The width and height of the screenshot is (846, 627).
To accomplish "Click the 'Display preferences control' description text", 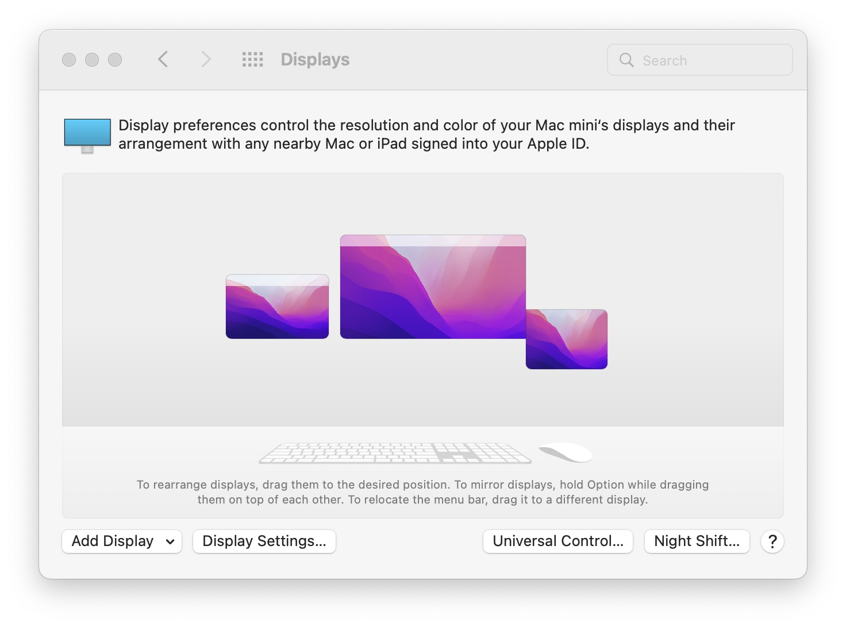I will [x=426, y=134].
